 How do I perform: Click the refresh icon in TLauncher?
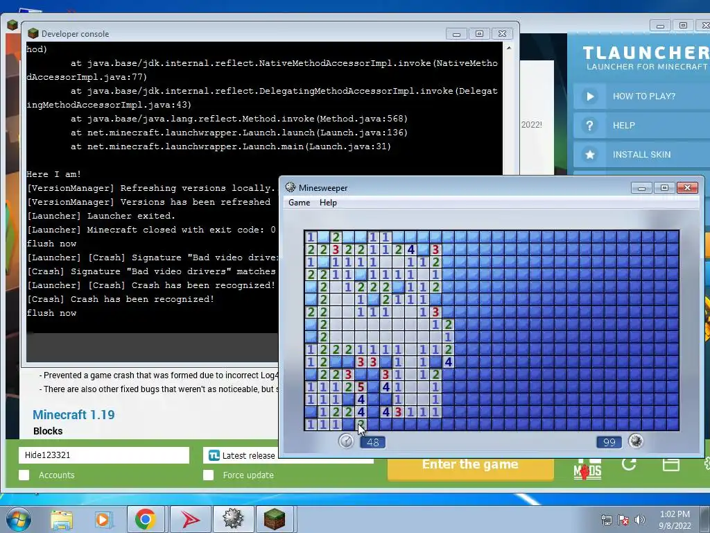pos(629,464)
